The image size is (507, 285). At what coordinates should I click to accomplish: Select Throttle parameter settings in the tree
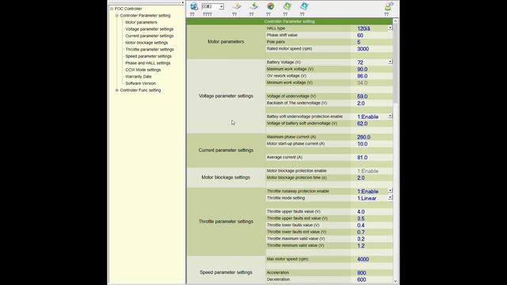click(150, 49)
